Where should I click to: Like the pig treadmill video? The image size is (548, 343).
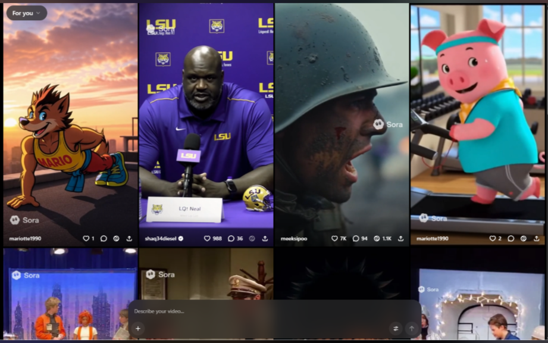click(492, 238)
